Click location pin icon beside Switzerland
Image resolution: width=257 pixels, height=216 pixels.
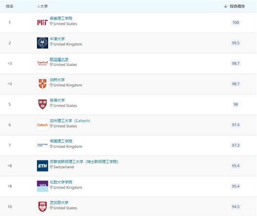click(51, 167)
